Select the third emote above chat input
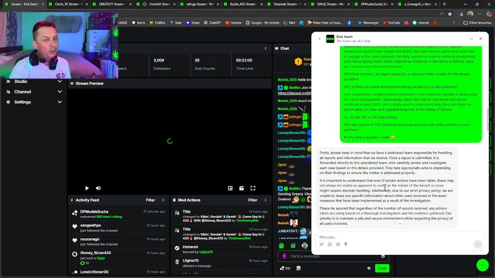The width and height of the screenshot is (495, 278). click(x=305, y=246)
